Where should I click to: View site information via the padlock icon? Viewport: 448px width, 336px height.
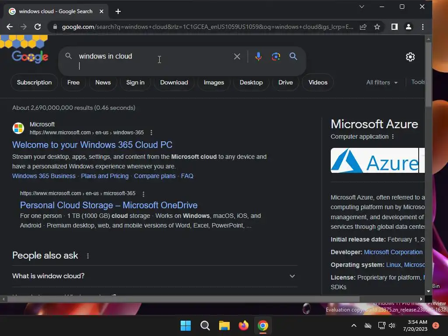coord(55,27)
